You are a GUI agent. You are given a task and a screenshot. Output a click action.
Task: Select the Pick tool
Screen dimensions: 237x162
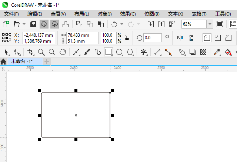pos(7,52)
